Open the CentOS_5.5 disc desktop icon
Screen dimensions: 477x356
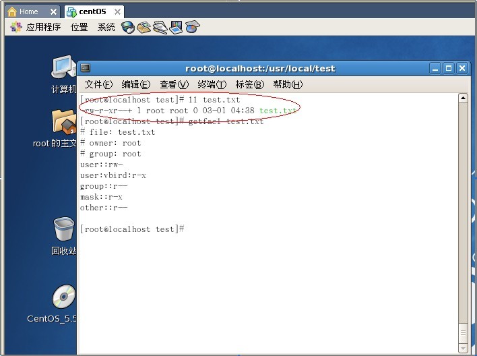[52, 304]
